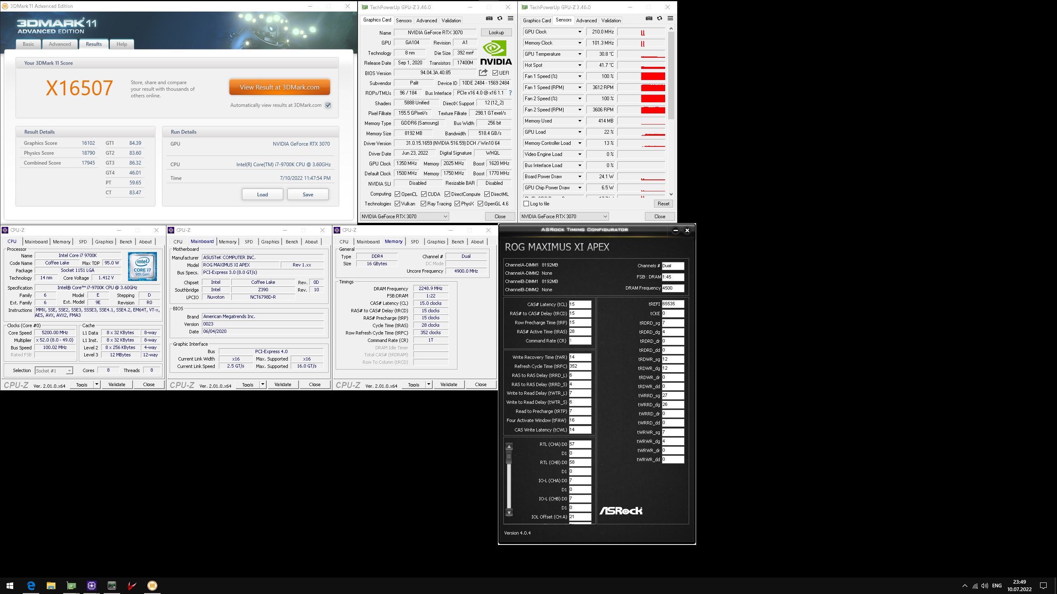Click Save button in Run Details
This screenshot has width=1057, height=594.
coord(308,195)
